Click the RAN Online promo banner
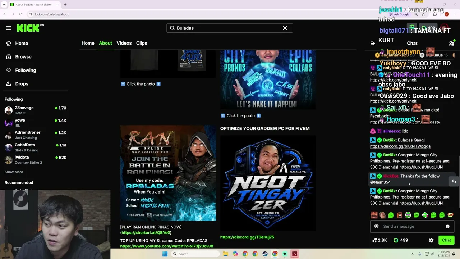The width and height of the screenshot is (460, 259). (x=168, y=173)
